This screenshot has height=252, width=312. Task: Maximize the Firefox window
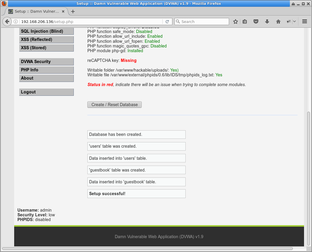pos(303,4)
